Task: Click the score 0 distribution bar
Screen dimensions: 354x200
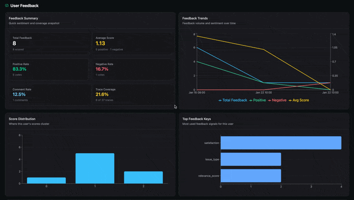Action: click(x=46, y=180)
